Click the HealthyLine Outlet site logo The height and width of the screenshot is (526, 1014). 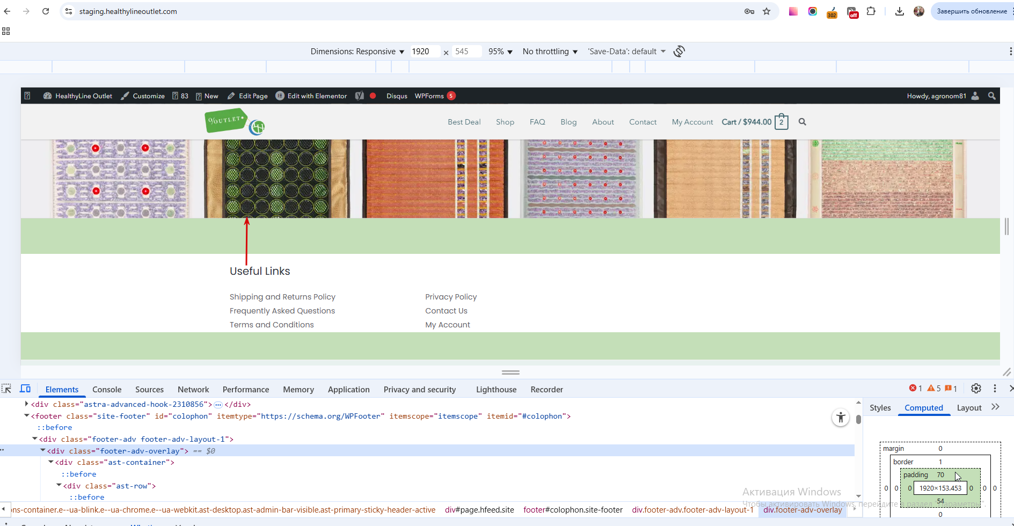(x=235, y=121)
